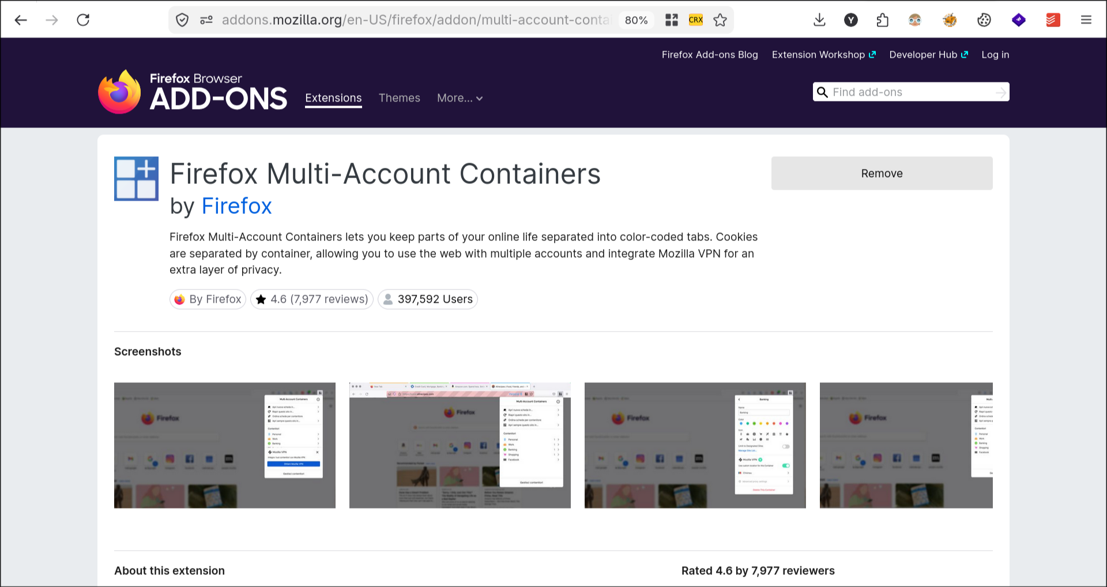
Task: Open the 4.6 (7,977 reviews) rating badge
Action: point(312,299)
